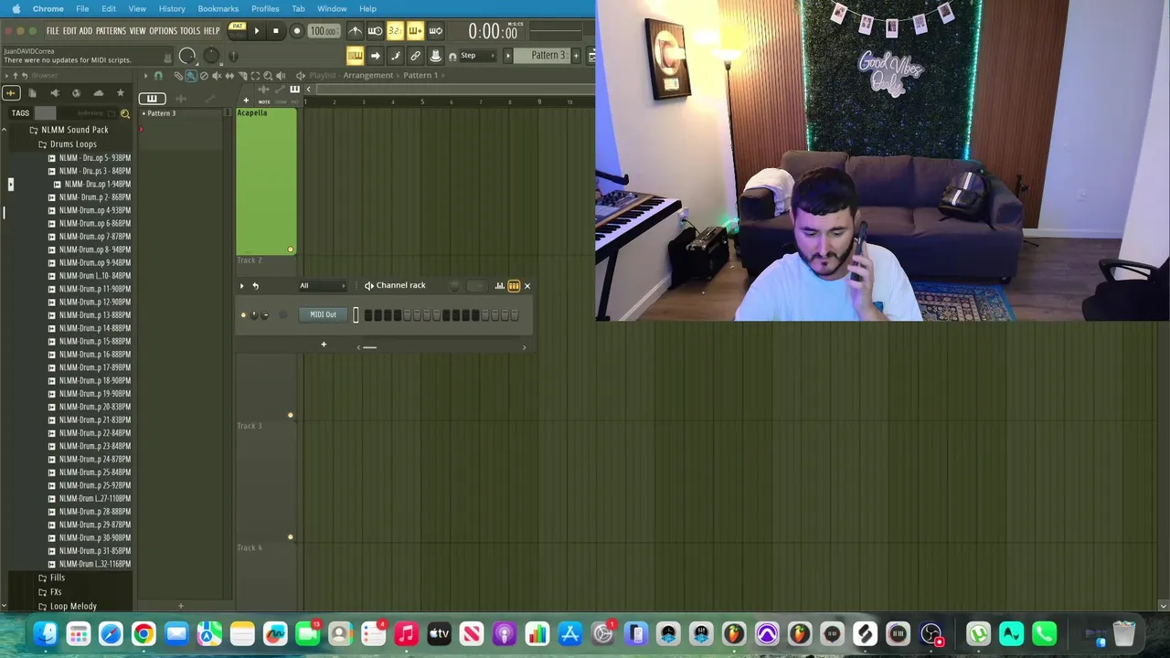Click the play button in transport

pyautogui.click(x=257, y=31)
